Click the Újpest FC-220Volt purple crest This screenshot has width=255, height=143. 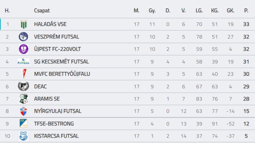23,49
